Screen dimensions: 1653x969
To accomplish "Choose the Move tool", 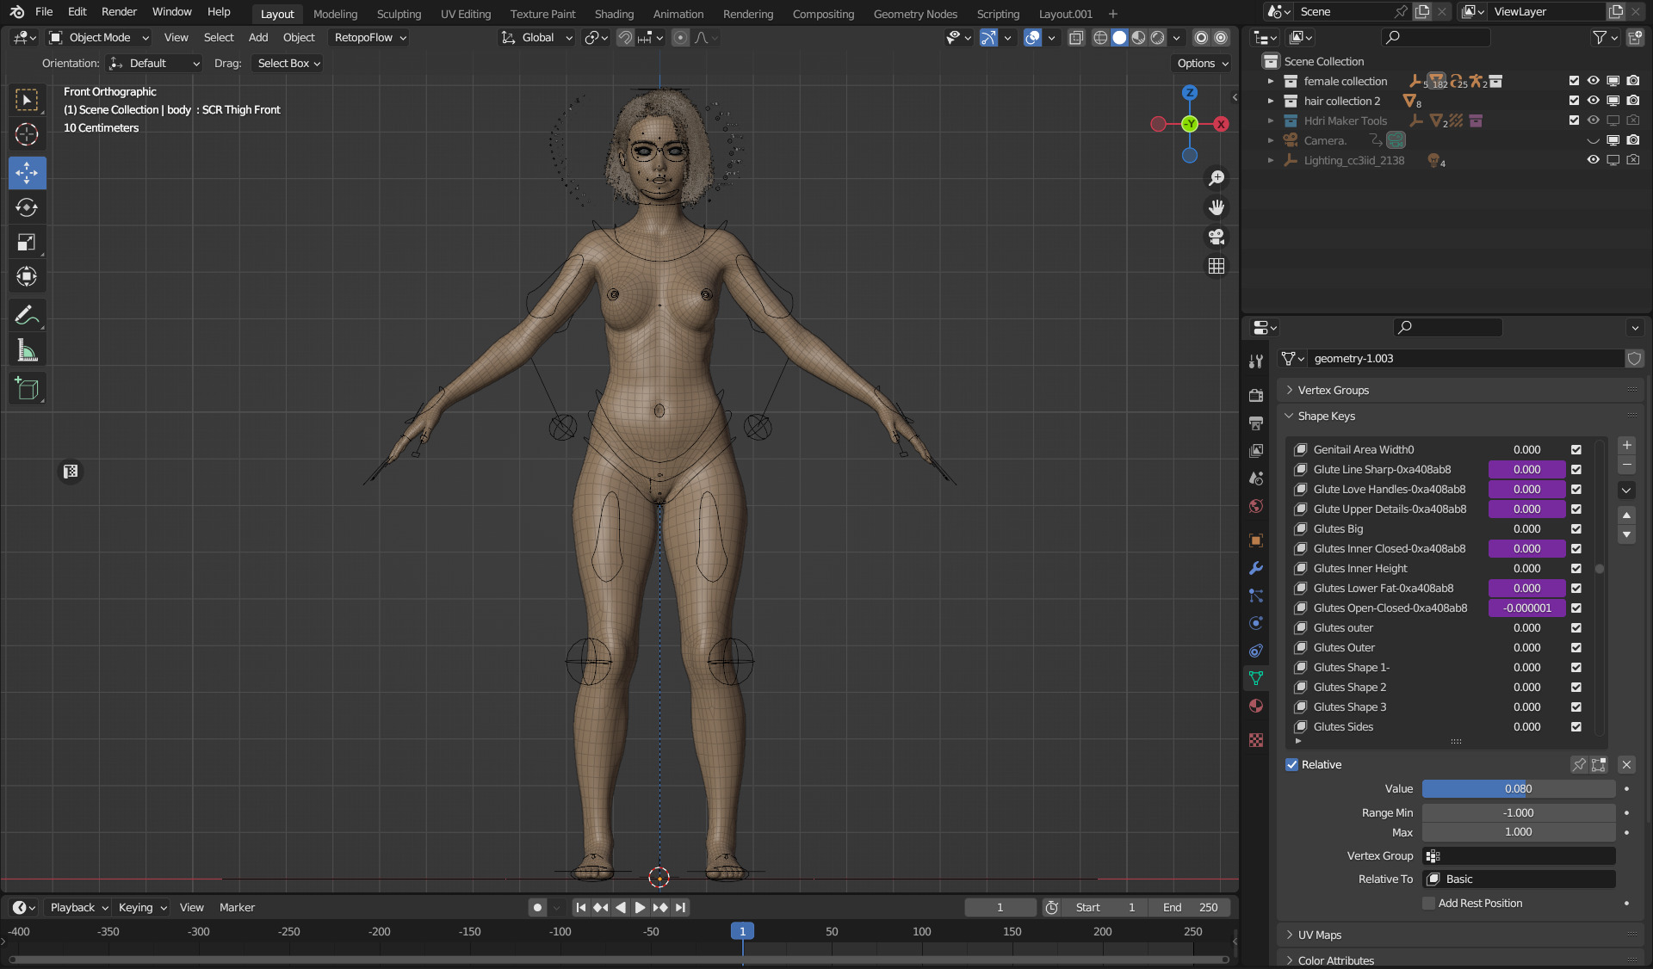I will (27, 173).
